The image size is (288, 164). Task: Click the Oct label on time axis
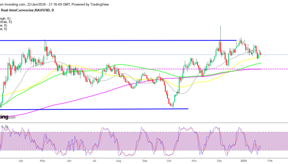pos(169,161)
